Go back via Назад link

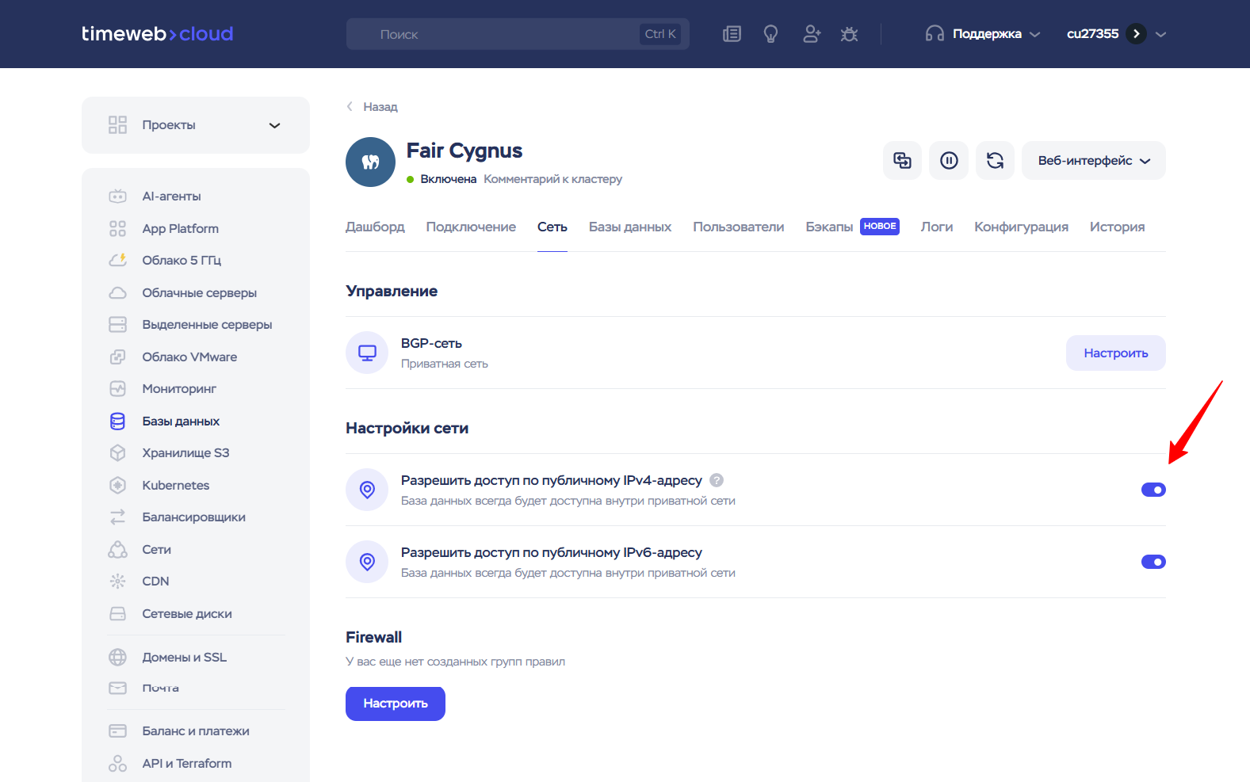pos(373,106)
